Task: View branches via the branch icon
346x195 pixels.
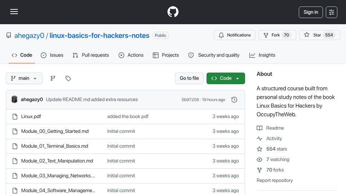Action: point(53,78)
